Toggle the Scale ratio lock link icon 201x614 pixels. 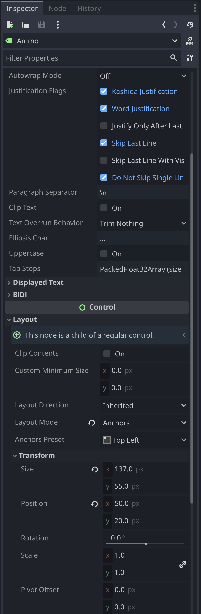[x=183, y=564]
